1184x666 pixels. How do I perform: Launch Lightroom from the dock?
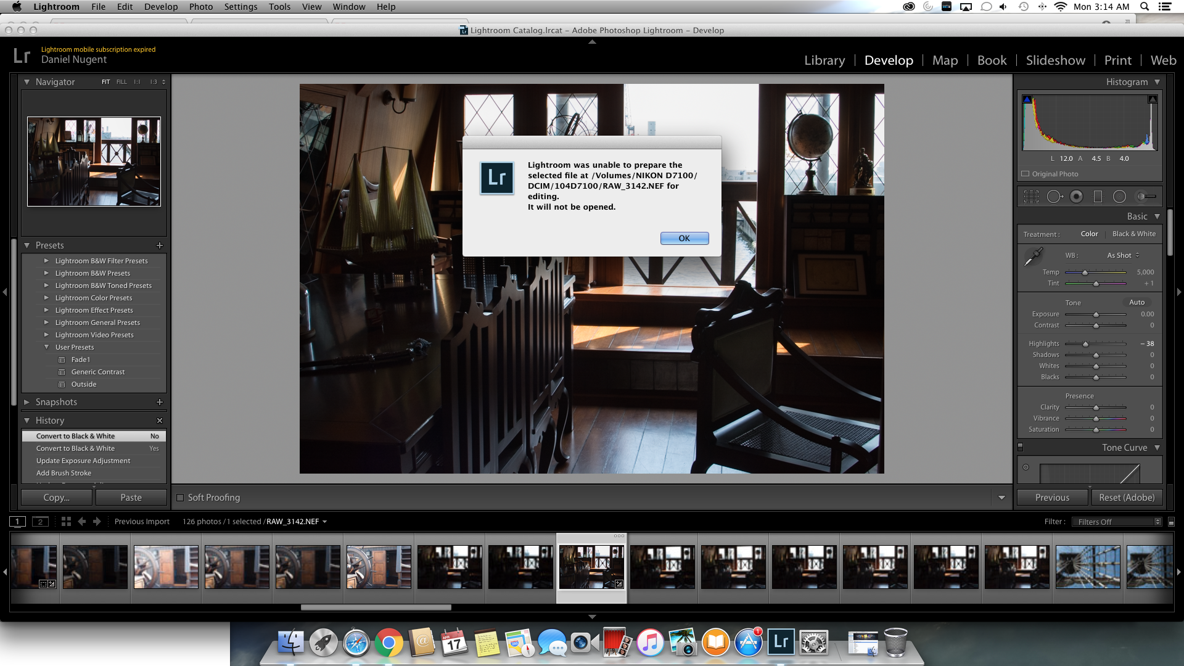(x=781, y=642)
